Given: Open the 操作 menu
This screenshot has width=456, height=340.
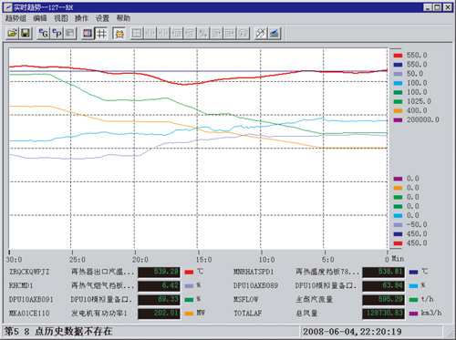Looking at the screenshot, I should click(x=81, y=18).
